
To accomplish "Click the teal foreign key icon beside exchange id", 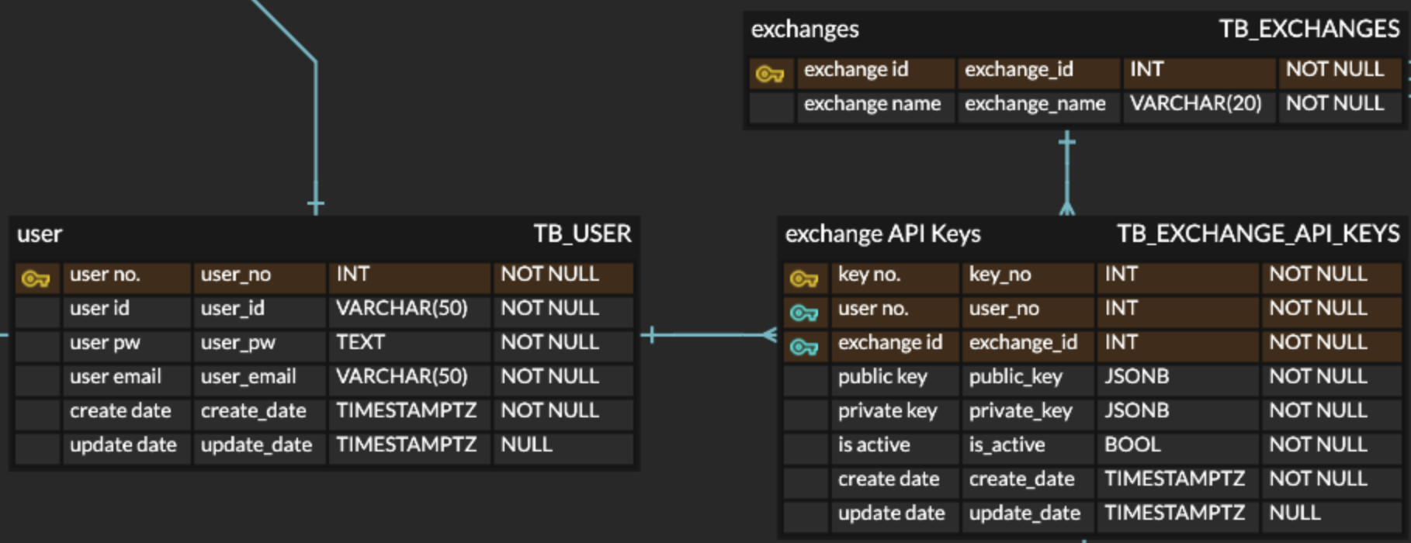I will pyautogui.click(x=804, y=346).
